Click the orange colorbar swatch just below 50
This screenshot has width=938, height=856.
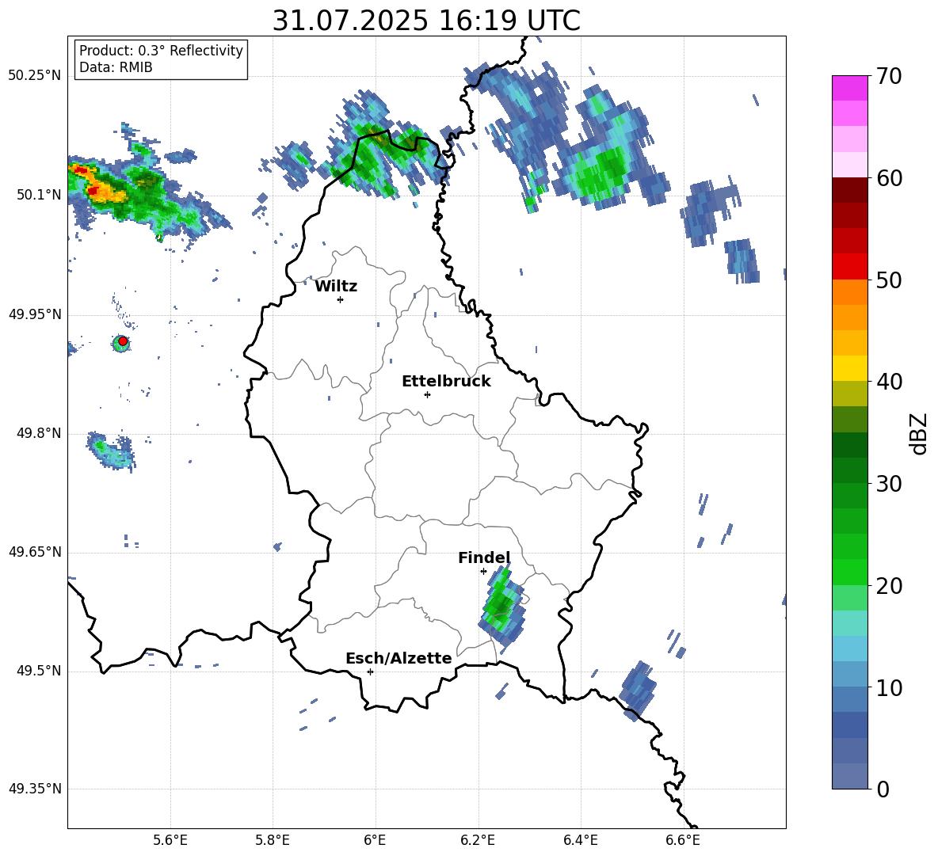click(849, 292)
